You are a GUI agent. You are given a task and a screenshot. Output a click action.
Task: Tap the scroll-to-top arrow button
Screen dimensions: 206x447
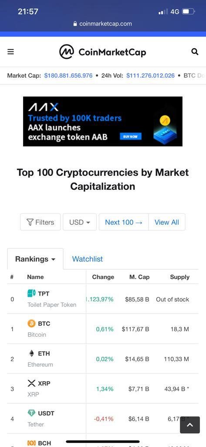click(x=190, y=425)
